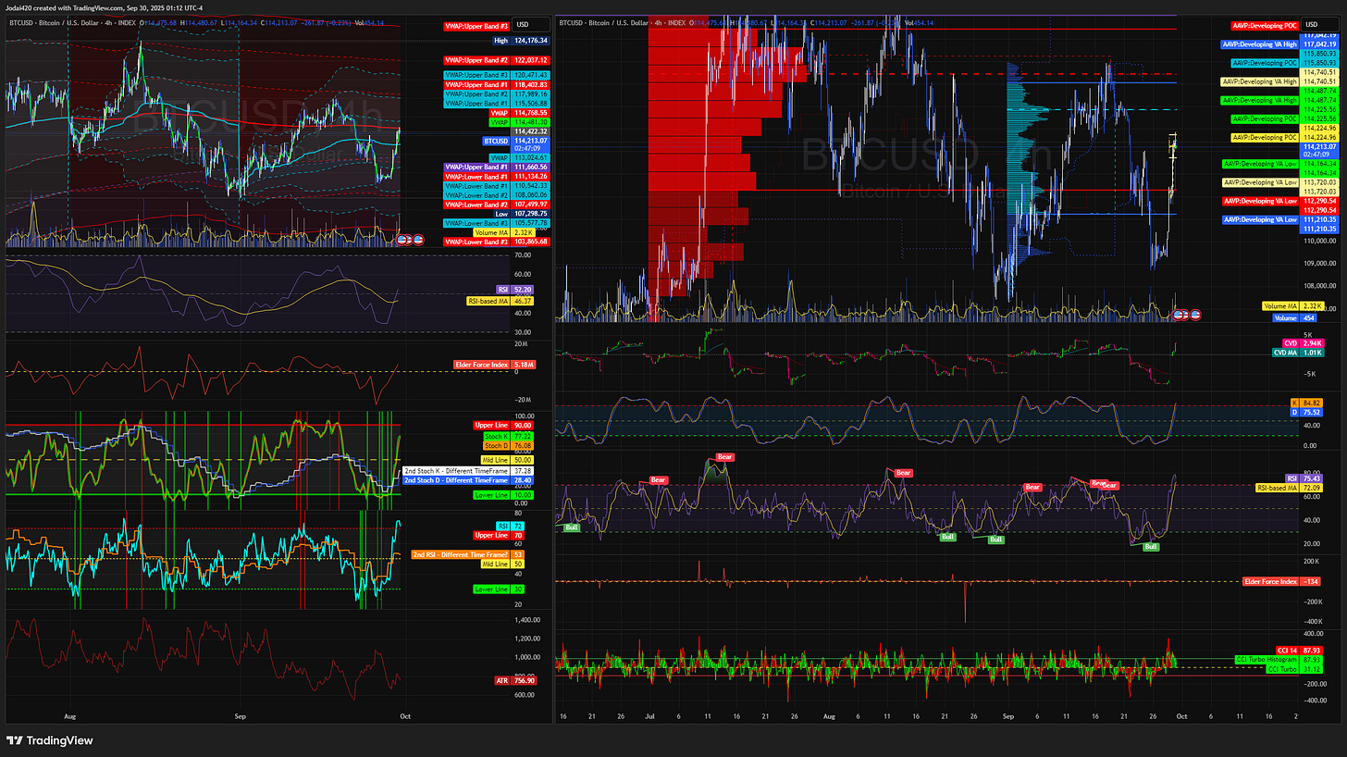The width and height of the screenshot is (1347, 757).
Task: Click the purple VWAP:Upper Band #1 111,660.56 label
Action: point(497,168)
